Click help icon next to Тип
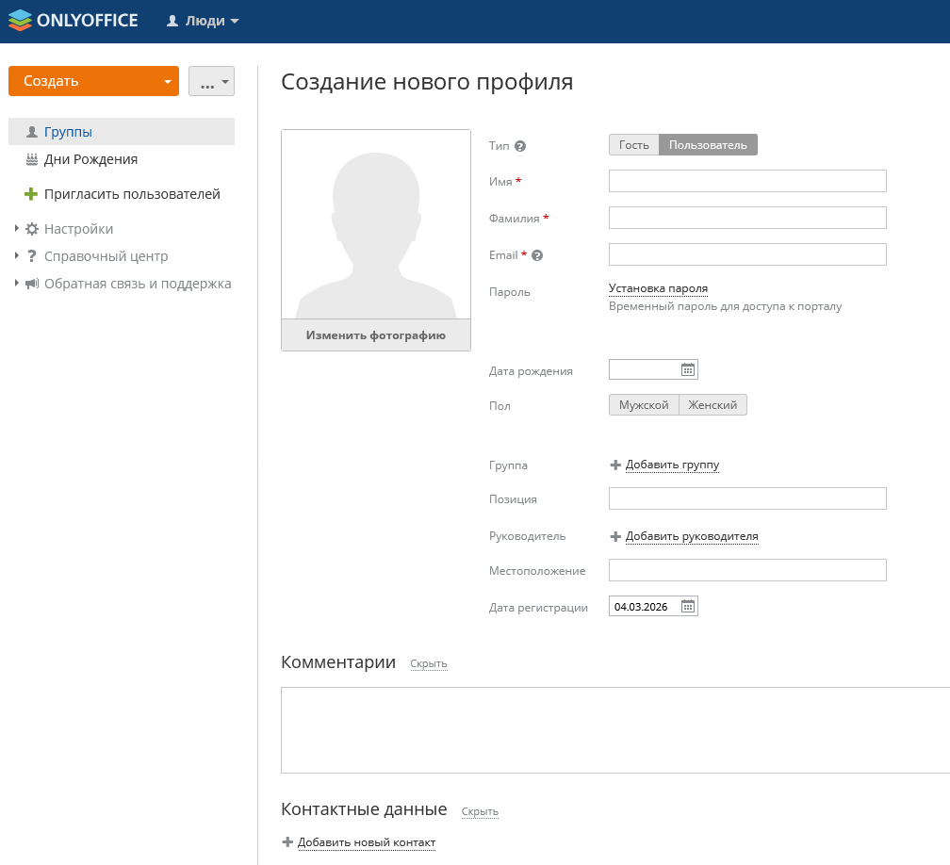Screen dimensions: 950x865 tap(520, 146)
